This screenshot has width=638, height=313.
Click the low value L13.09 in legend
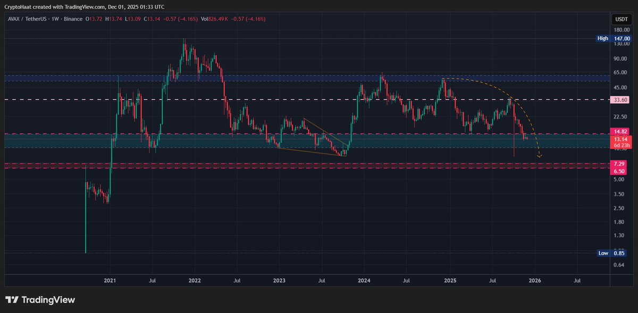[133, 19]
